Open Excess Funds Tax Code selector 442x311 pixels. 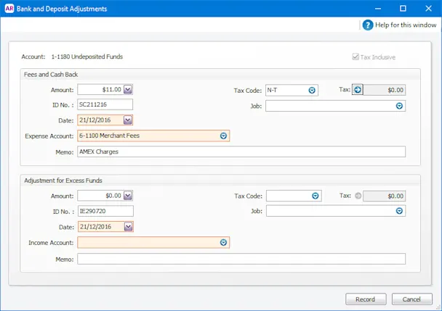pyautogui.click(x=316, y=196)
